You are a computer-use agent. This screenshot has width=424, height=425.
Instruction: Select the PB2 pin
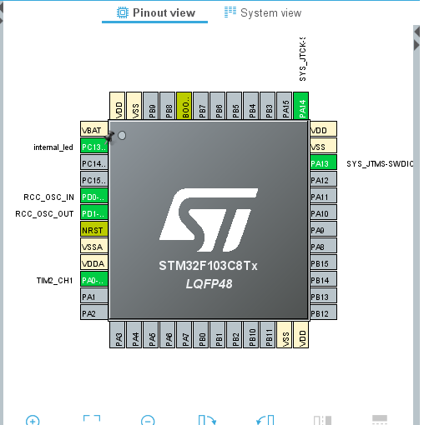point(234,335)
